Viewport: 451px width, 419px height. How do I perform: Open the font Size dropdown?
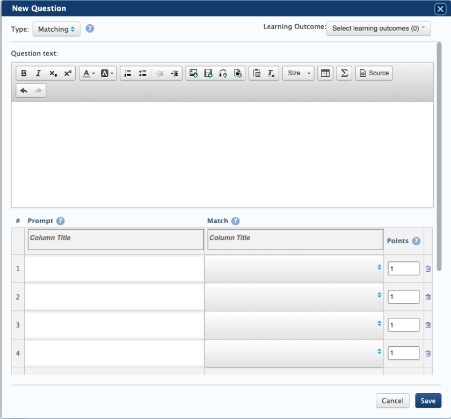[x=299, y=74]
